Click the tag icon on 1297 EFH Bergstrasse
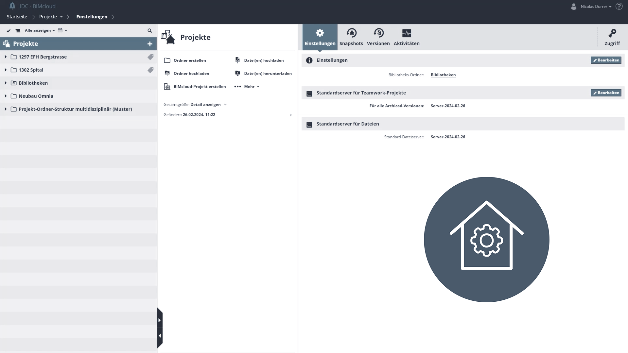The image size is (628, 353). click(x=150, y=57)
